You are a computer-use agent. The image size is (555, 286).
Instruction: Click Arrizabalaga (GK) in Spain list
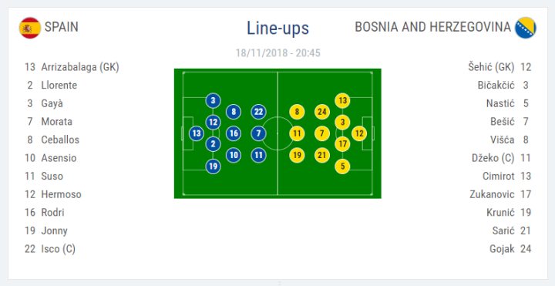[80, 67]
